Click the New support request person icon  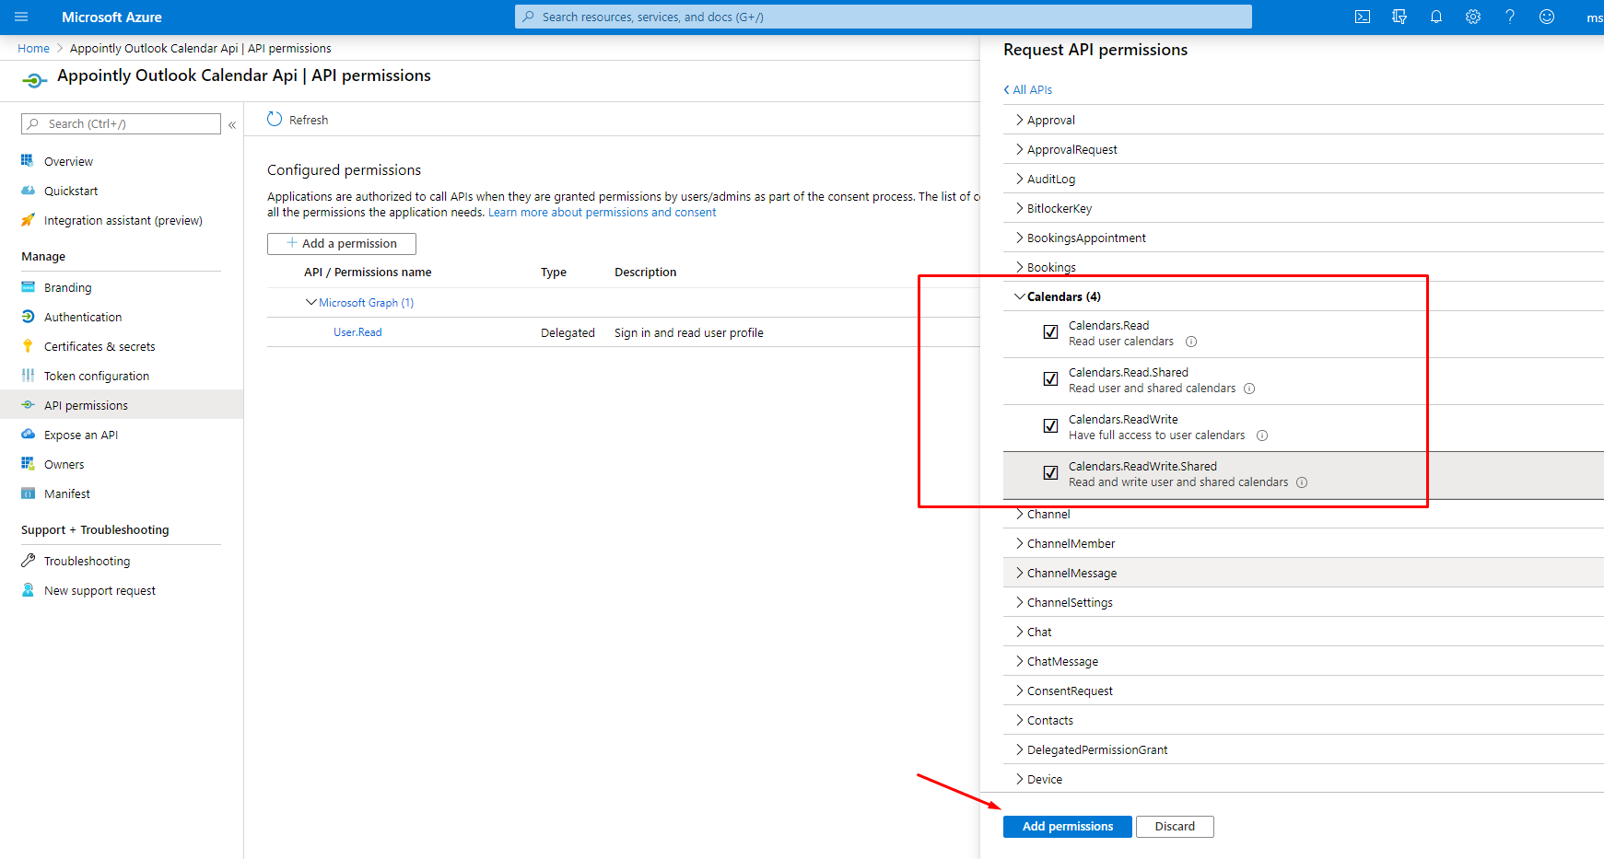click(x=28, y=589)
